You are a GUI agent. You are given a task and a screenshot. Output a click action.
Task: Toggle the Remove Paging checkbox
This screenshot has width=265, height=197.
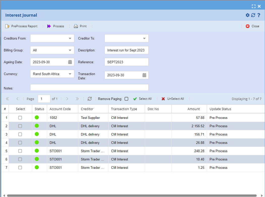pos(126,99)
